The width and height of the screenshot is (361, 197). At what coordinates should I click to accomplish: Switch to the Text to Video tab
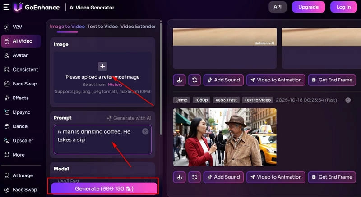(x=102, y=27)
